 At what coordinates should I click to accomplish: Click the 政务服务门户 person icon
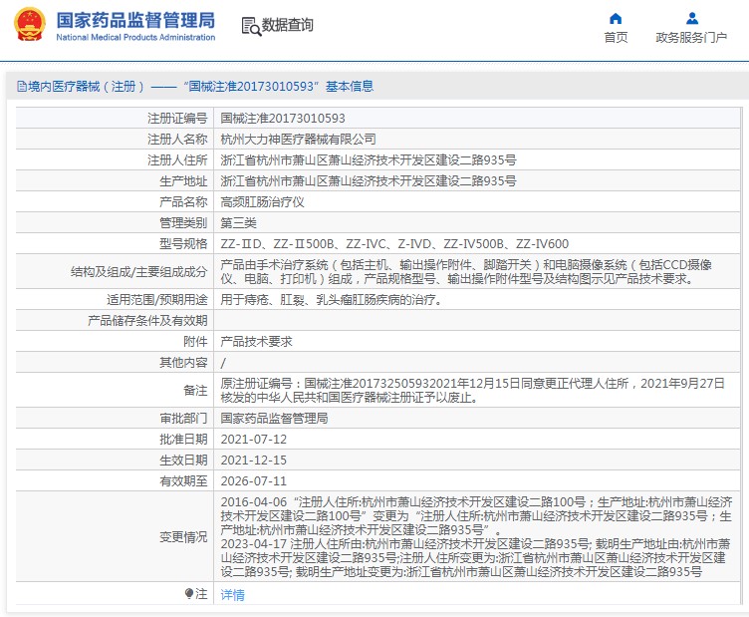pos(691,18)
